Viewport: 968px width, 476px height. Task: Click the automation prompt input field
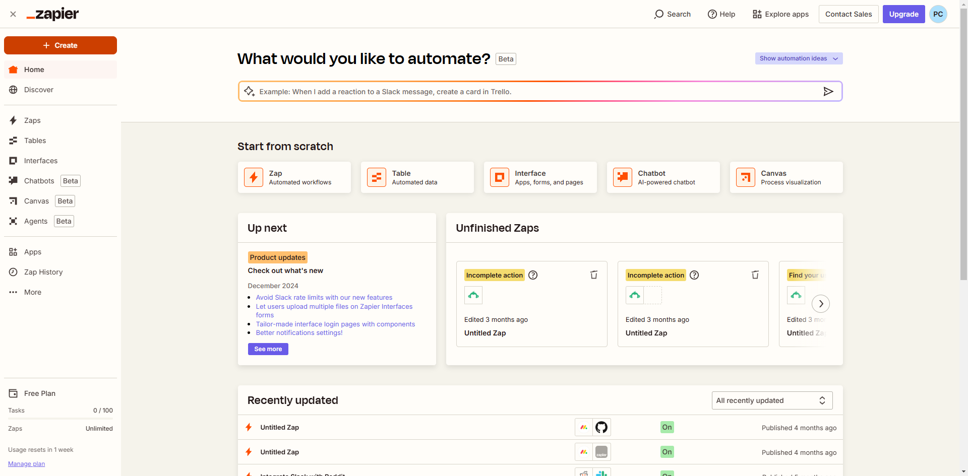534,92
